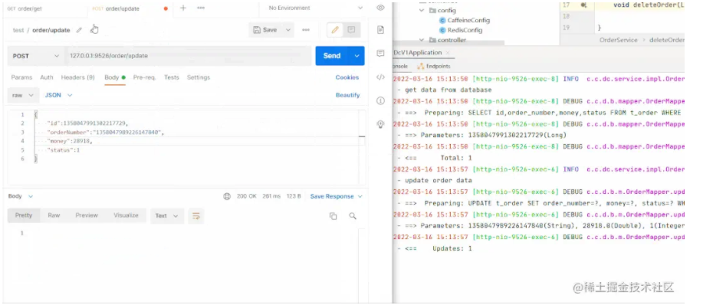Open the POST method dropdown

36,56
